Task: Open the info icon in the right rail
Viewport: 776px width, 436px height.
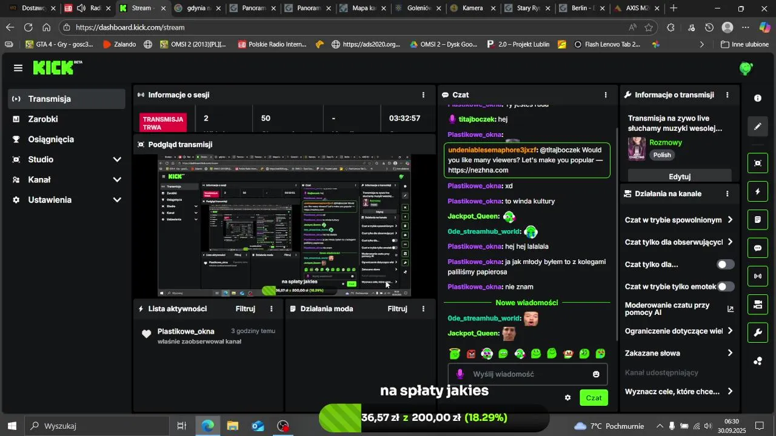Action: click(x=758, y=98)
